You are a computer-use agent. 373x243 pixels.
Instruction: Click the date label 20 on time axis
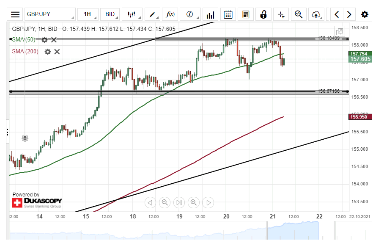tap(226, 216)
